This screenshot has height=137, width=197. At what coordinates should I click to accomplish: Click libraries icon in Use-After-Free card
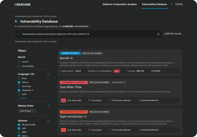(x=110, y=100)
